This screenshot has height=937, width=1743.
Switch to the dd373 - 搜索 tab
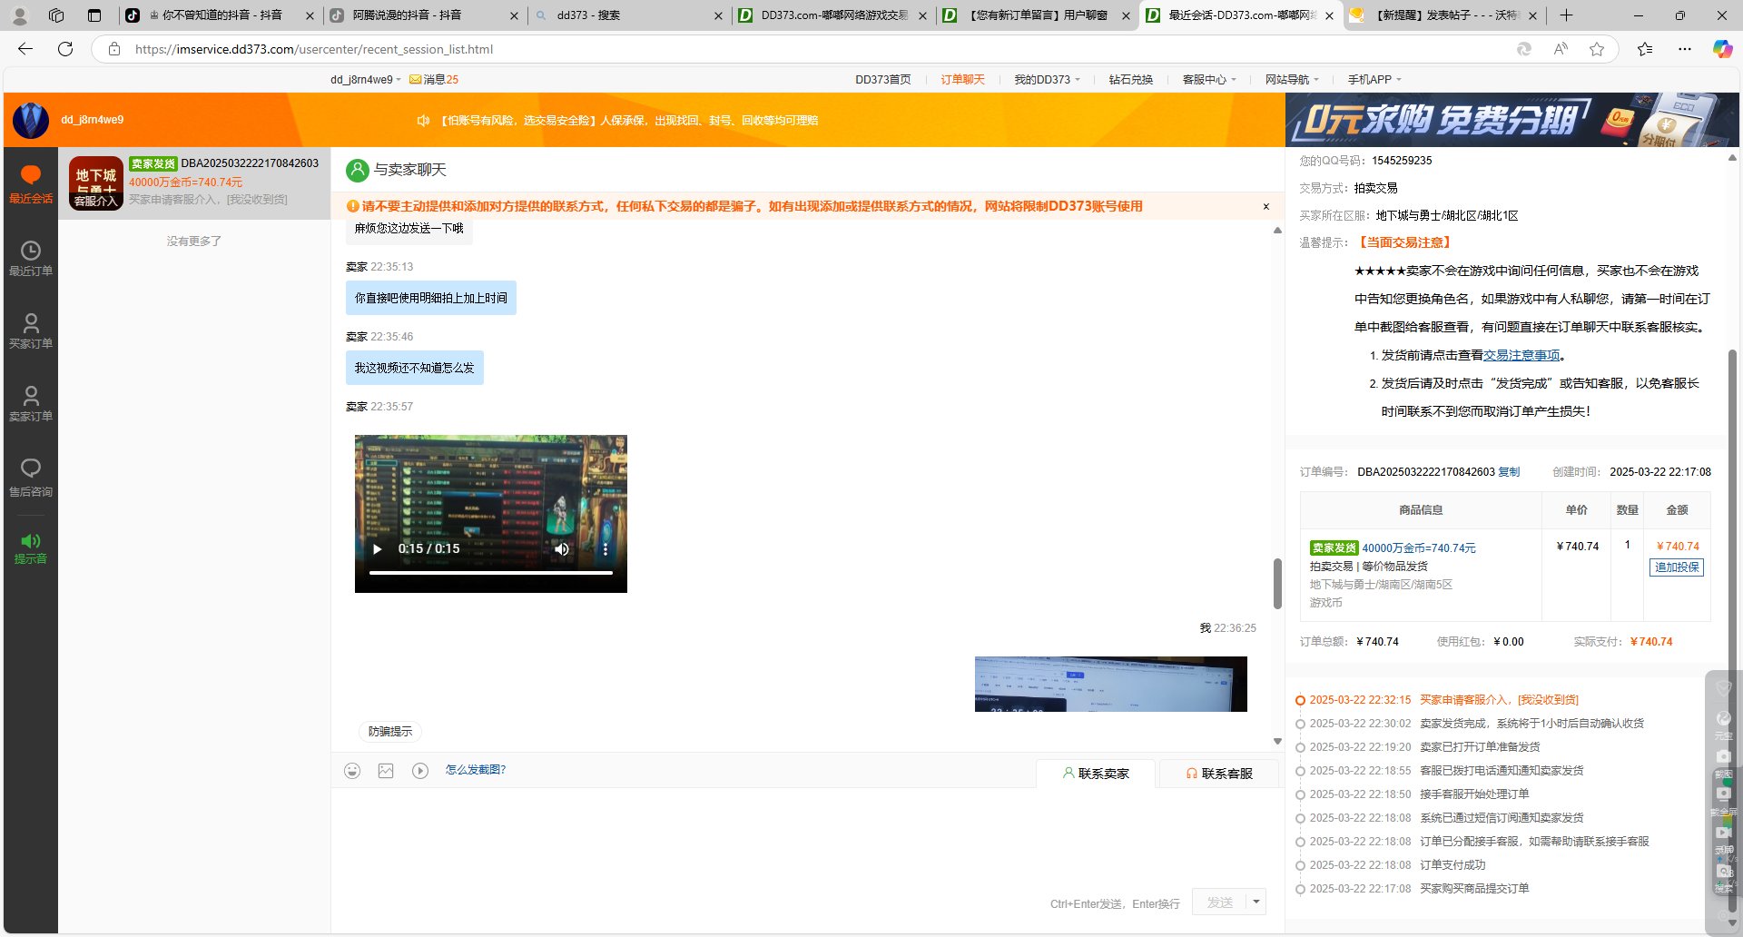(x=628, y=15)
